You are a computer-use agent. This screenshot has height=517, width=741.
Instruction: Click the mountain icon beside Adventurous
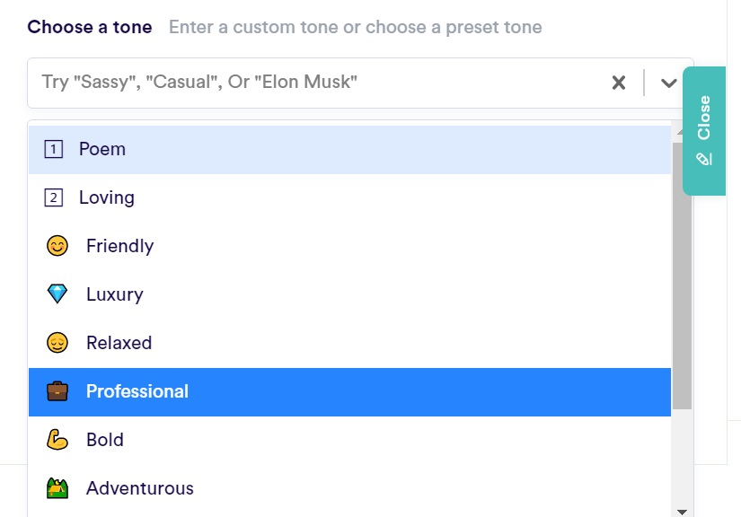[x=57, y=488]
